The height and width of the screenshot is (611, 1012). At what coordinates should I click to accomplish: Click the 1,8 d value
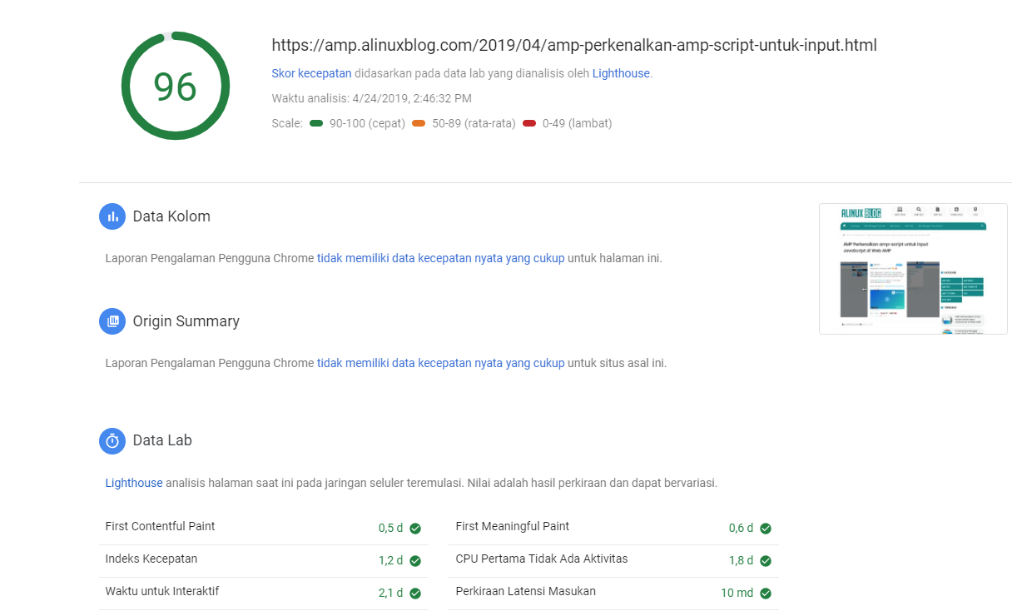pyautogui.click(x=741, y=560)
